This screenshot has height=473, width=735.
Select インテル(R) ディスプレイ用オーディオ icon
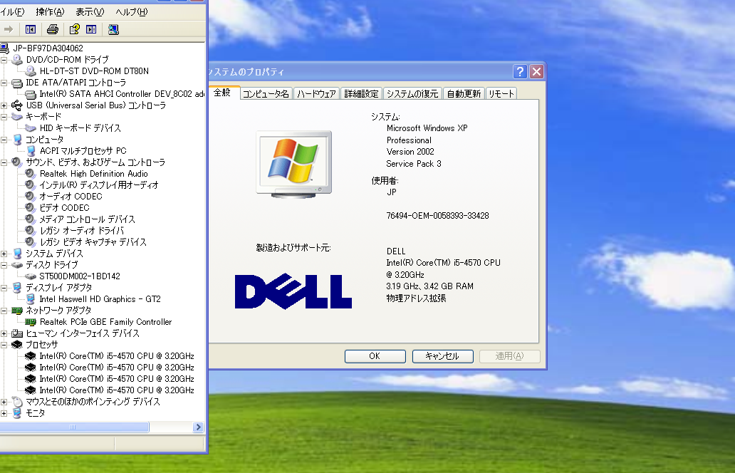(31, 184)
